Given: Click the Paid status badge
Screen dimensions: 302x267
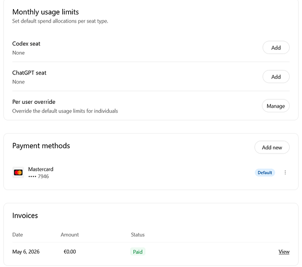Looking at the screenshot, I should (x=138, y=251).
